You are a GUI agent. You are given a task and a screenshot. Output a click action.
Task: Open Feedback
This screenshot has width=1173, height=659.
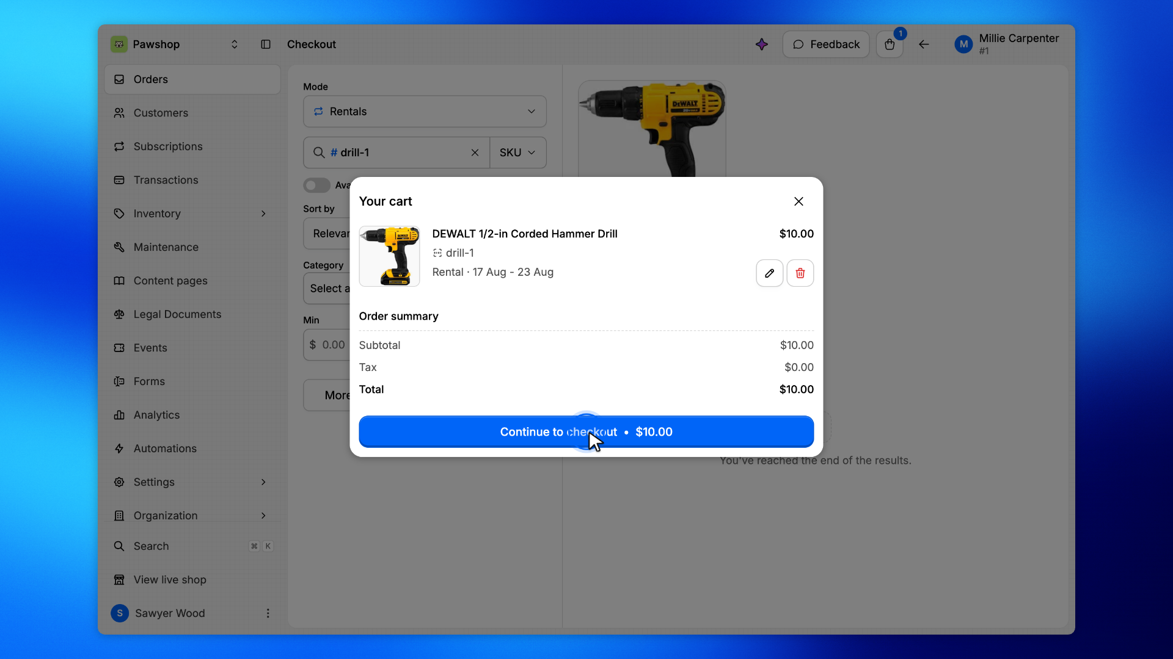pos(826,45)
